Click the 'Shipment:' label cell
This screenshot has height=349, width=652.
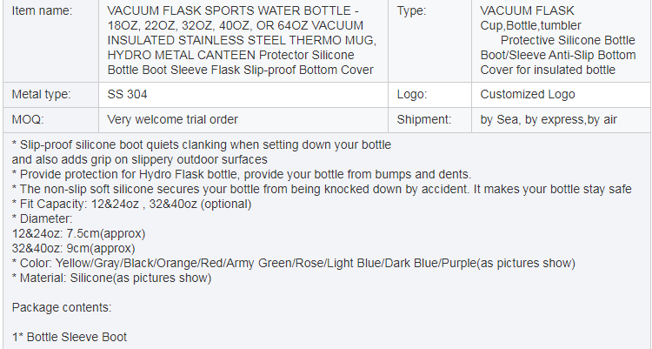point(429,120)
